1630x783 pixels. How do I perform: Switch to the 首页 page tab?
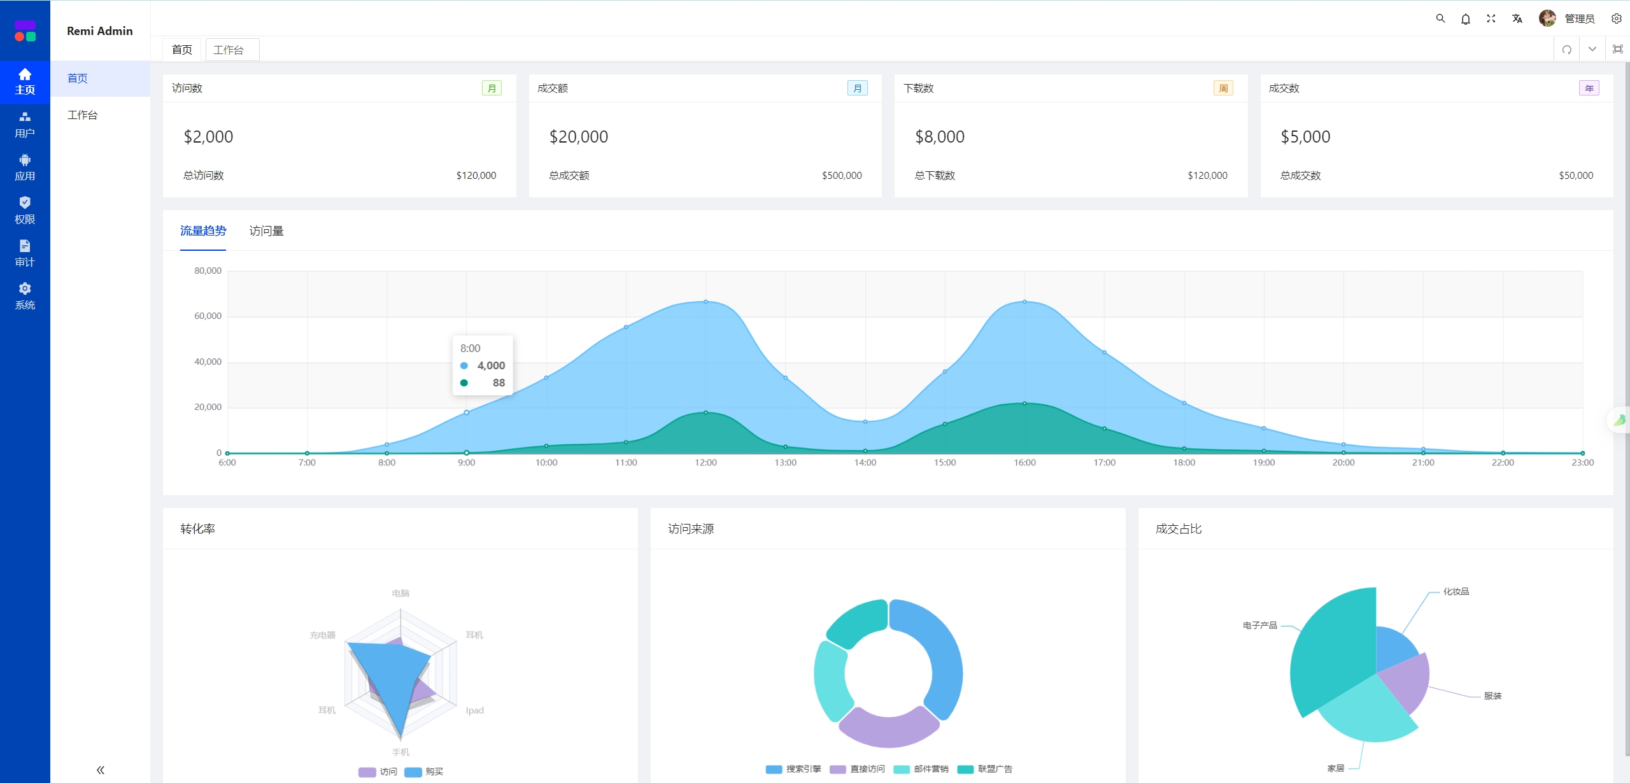click(x=182, y=50)
